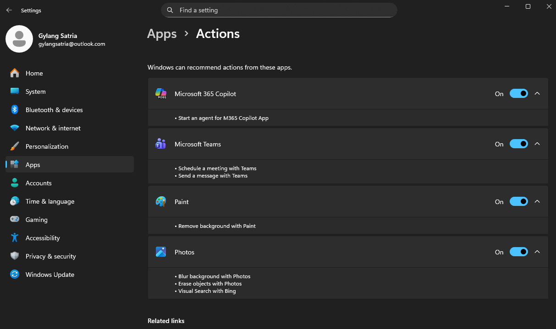Viewport: 556px width, 329px height.
Task: Collapse the Microsoft 365 Copilot section
Action: click(538, 94)
